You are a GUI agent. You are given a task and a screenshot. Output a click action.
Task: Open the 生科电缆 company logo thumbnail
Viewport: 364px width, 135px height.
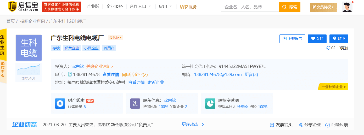29,48
